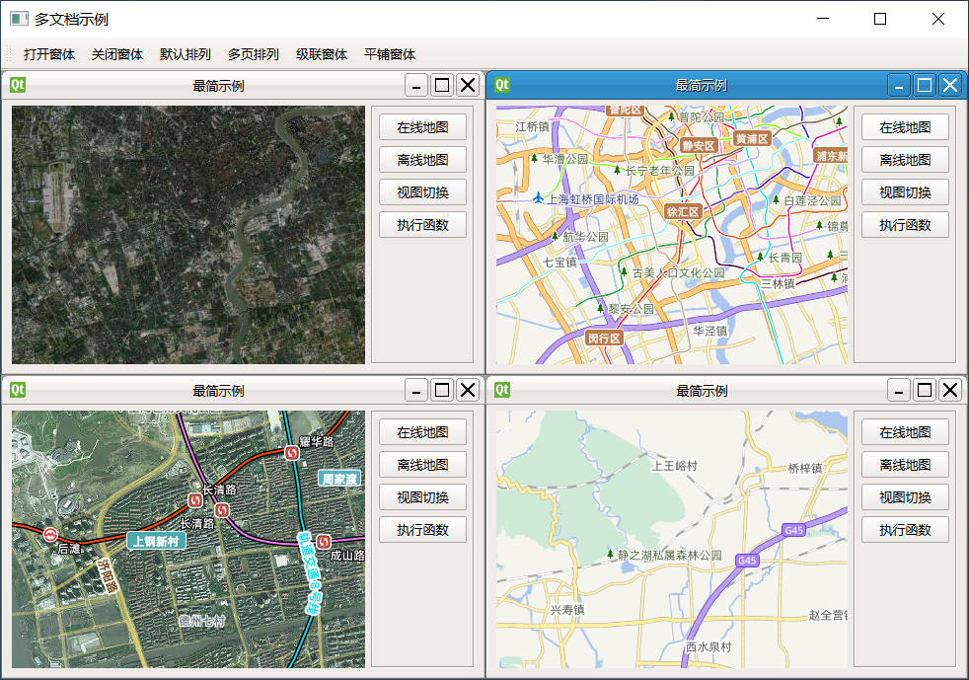This screenshot has height=680, width=969.
Task: Click 视图切换 button in bottom-left subwindow
Action: click(422, 497)
